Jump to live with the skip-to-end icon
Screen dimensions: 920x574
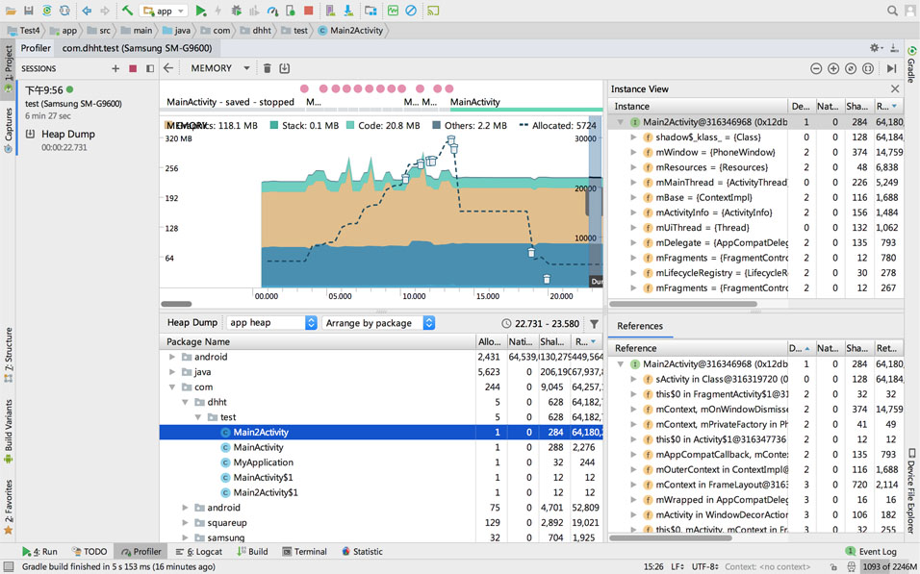coord(891,68)
